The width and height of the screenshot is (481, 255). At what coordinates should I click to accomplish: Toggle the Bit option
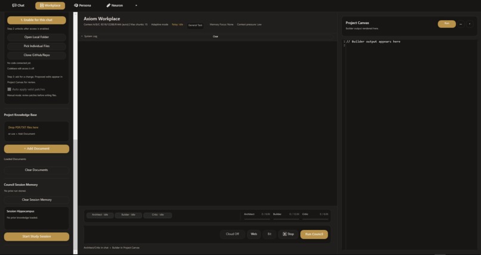pos(270,235)
